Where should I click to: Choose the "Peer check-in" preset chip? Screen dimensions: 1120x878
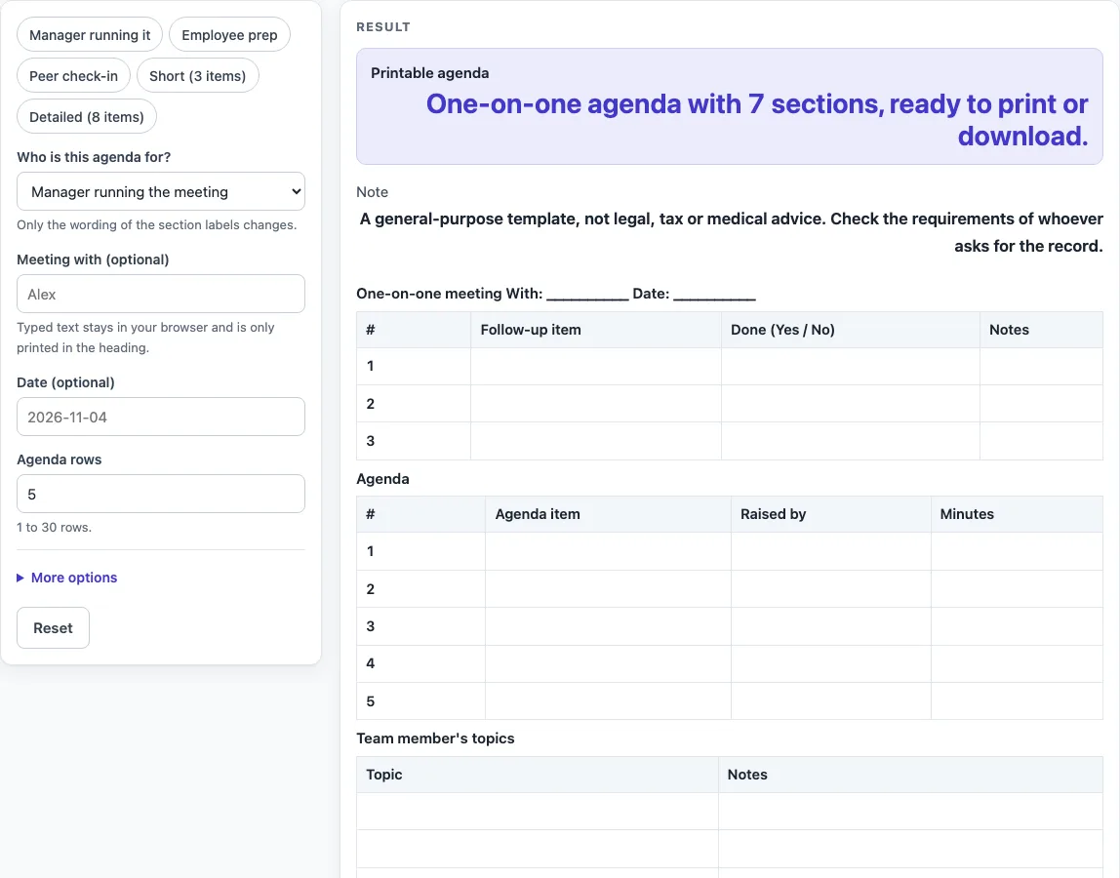(x=73, y=76)
